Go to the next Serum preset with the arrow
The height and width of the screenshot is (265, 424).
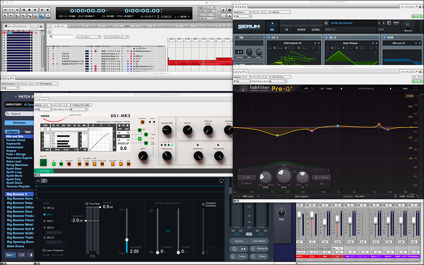(383, 23)
